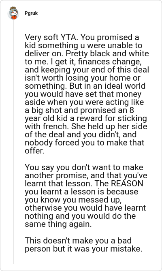This screenshot has width=162, height=271.
Task: Open Pgruk's avatar icon
Action: pos(13,13)
